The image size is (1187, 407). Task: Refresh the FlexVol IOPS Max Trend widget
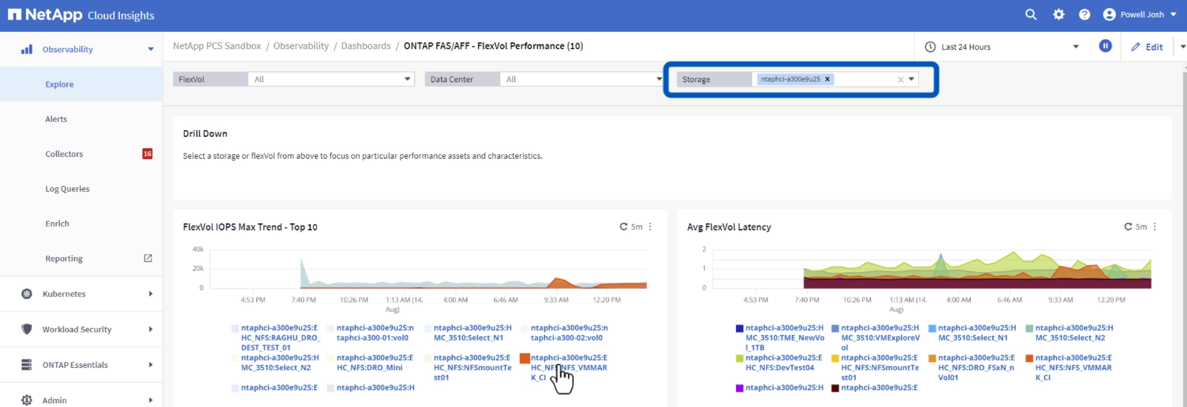pyautogui.click(x=623, y=227)
